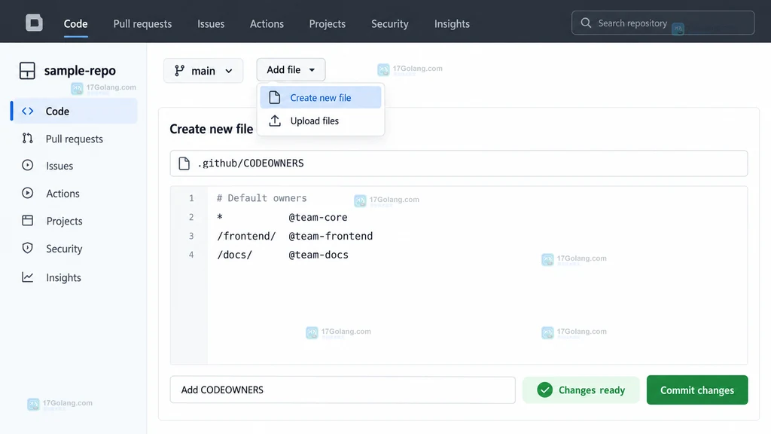Choose Create new file from menu
The image size is (771, 434).
[321, 97]
